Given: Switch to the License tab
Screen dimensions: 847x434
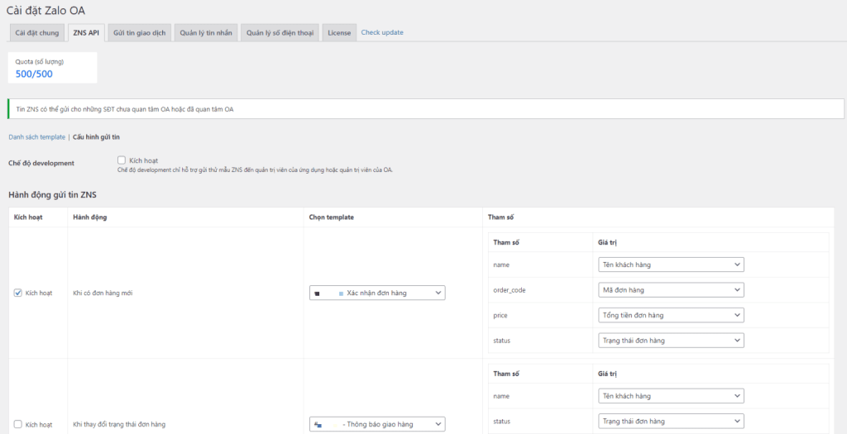Looking at the screenshot, I should click(x=339, y=32).
